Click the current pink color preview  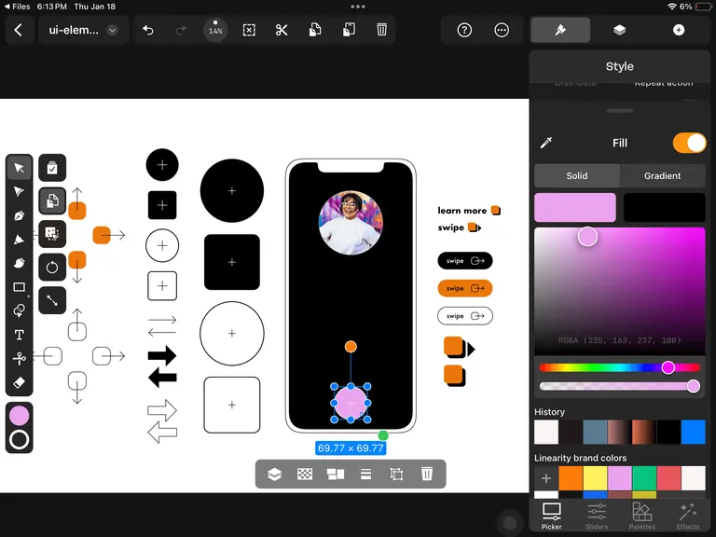[575, 207]
